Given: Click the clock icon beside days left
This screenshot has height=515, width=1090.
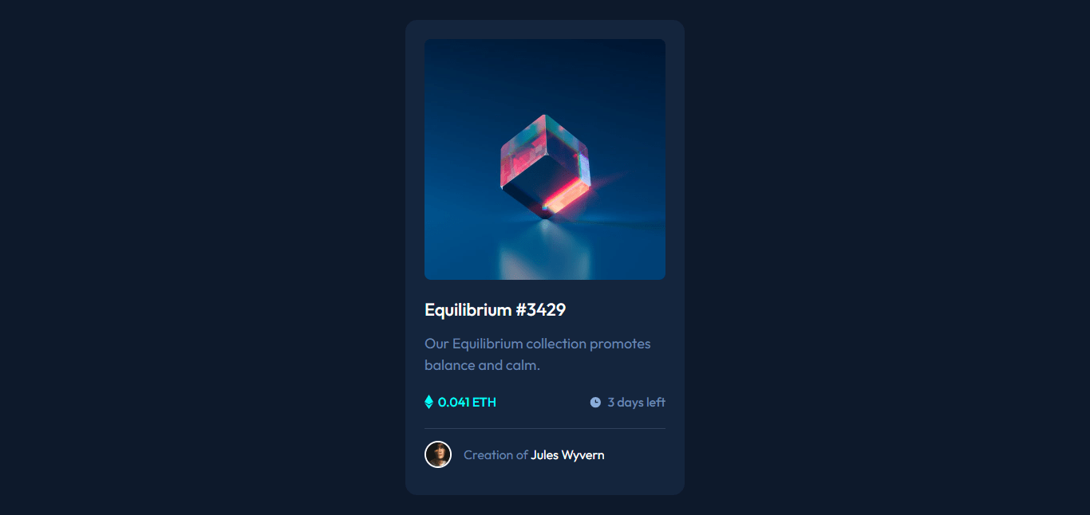Looking at the screenshot, I should tap(595, 403).
